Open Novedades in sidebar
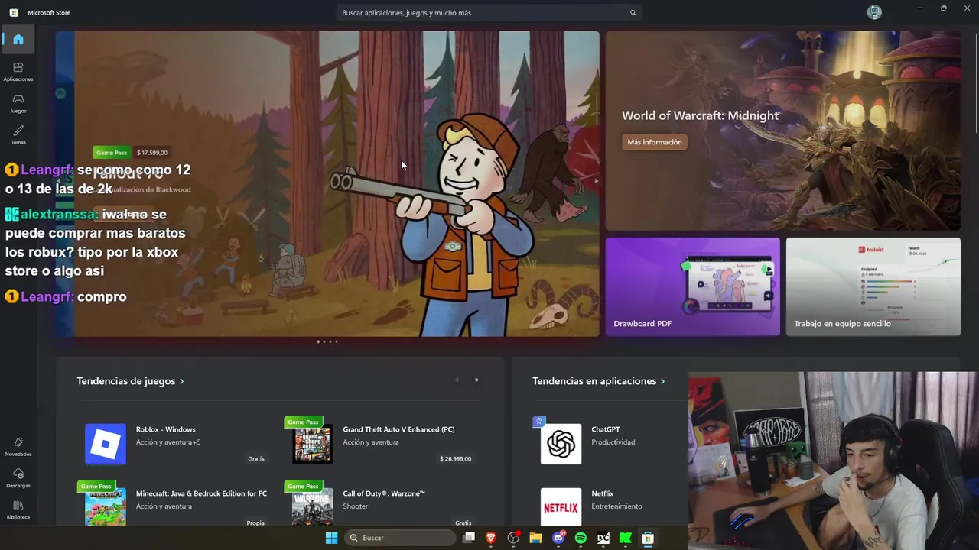979x550 pixels. [x=18, y=446]
